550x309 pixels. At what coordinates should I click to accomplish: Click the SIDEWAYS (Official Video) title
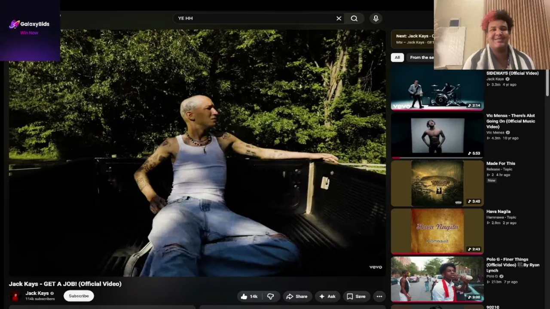coord(512,73)
